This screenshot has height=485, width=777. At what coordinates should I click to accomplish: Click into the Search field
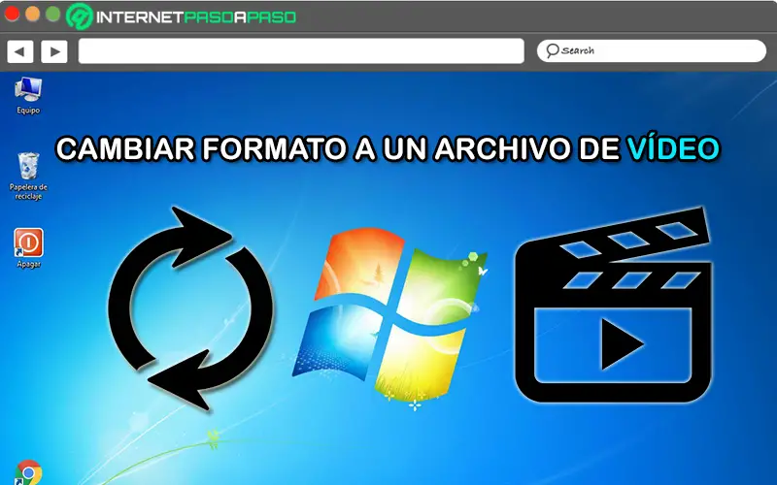coord(652,51)
